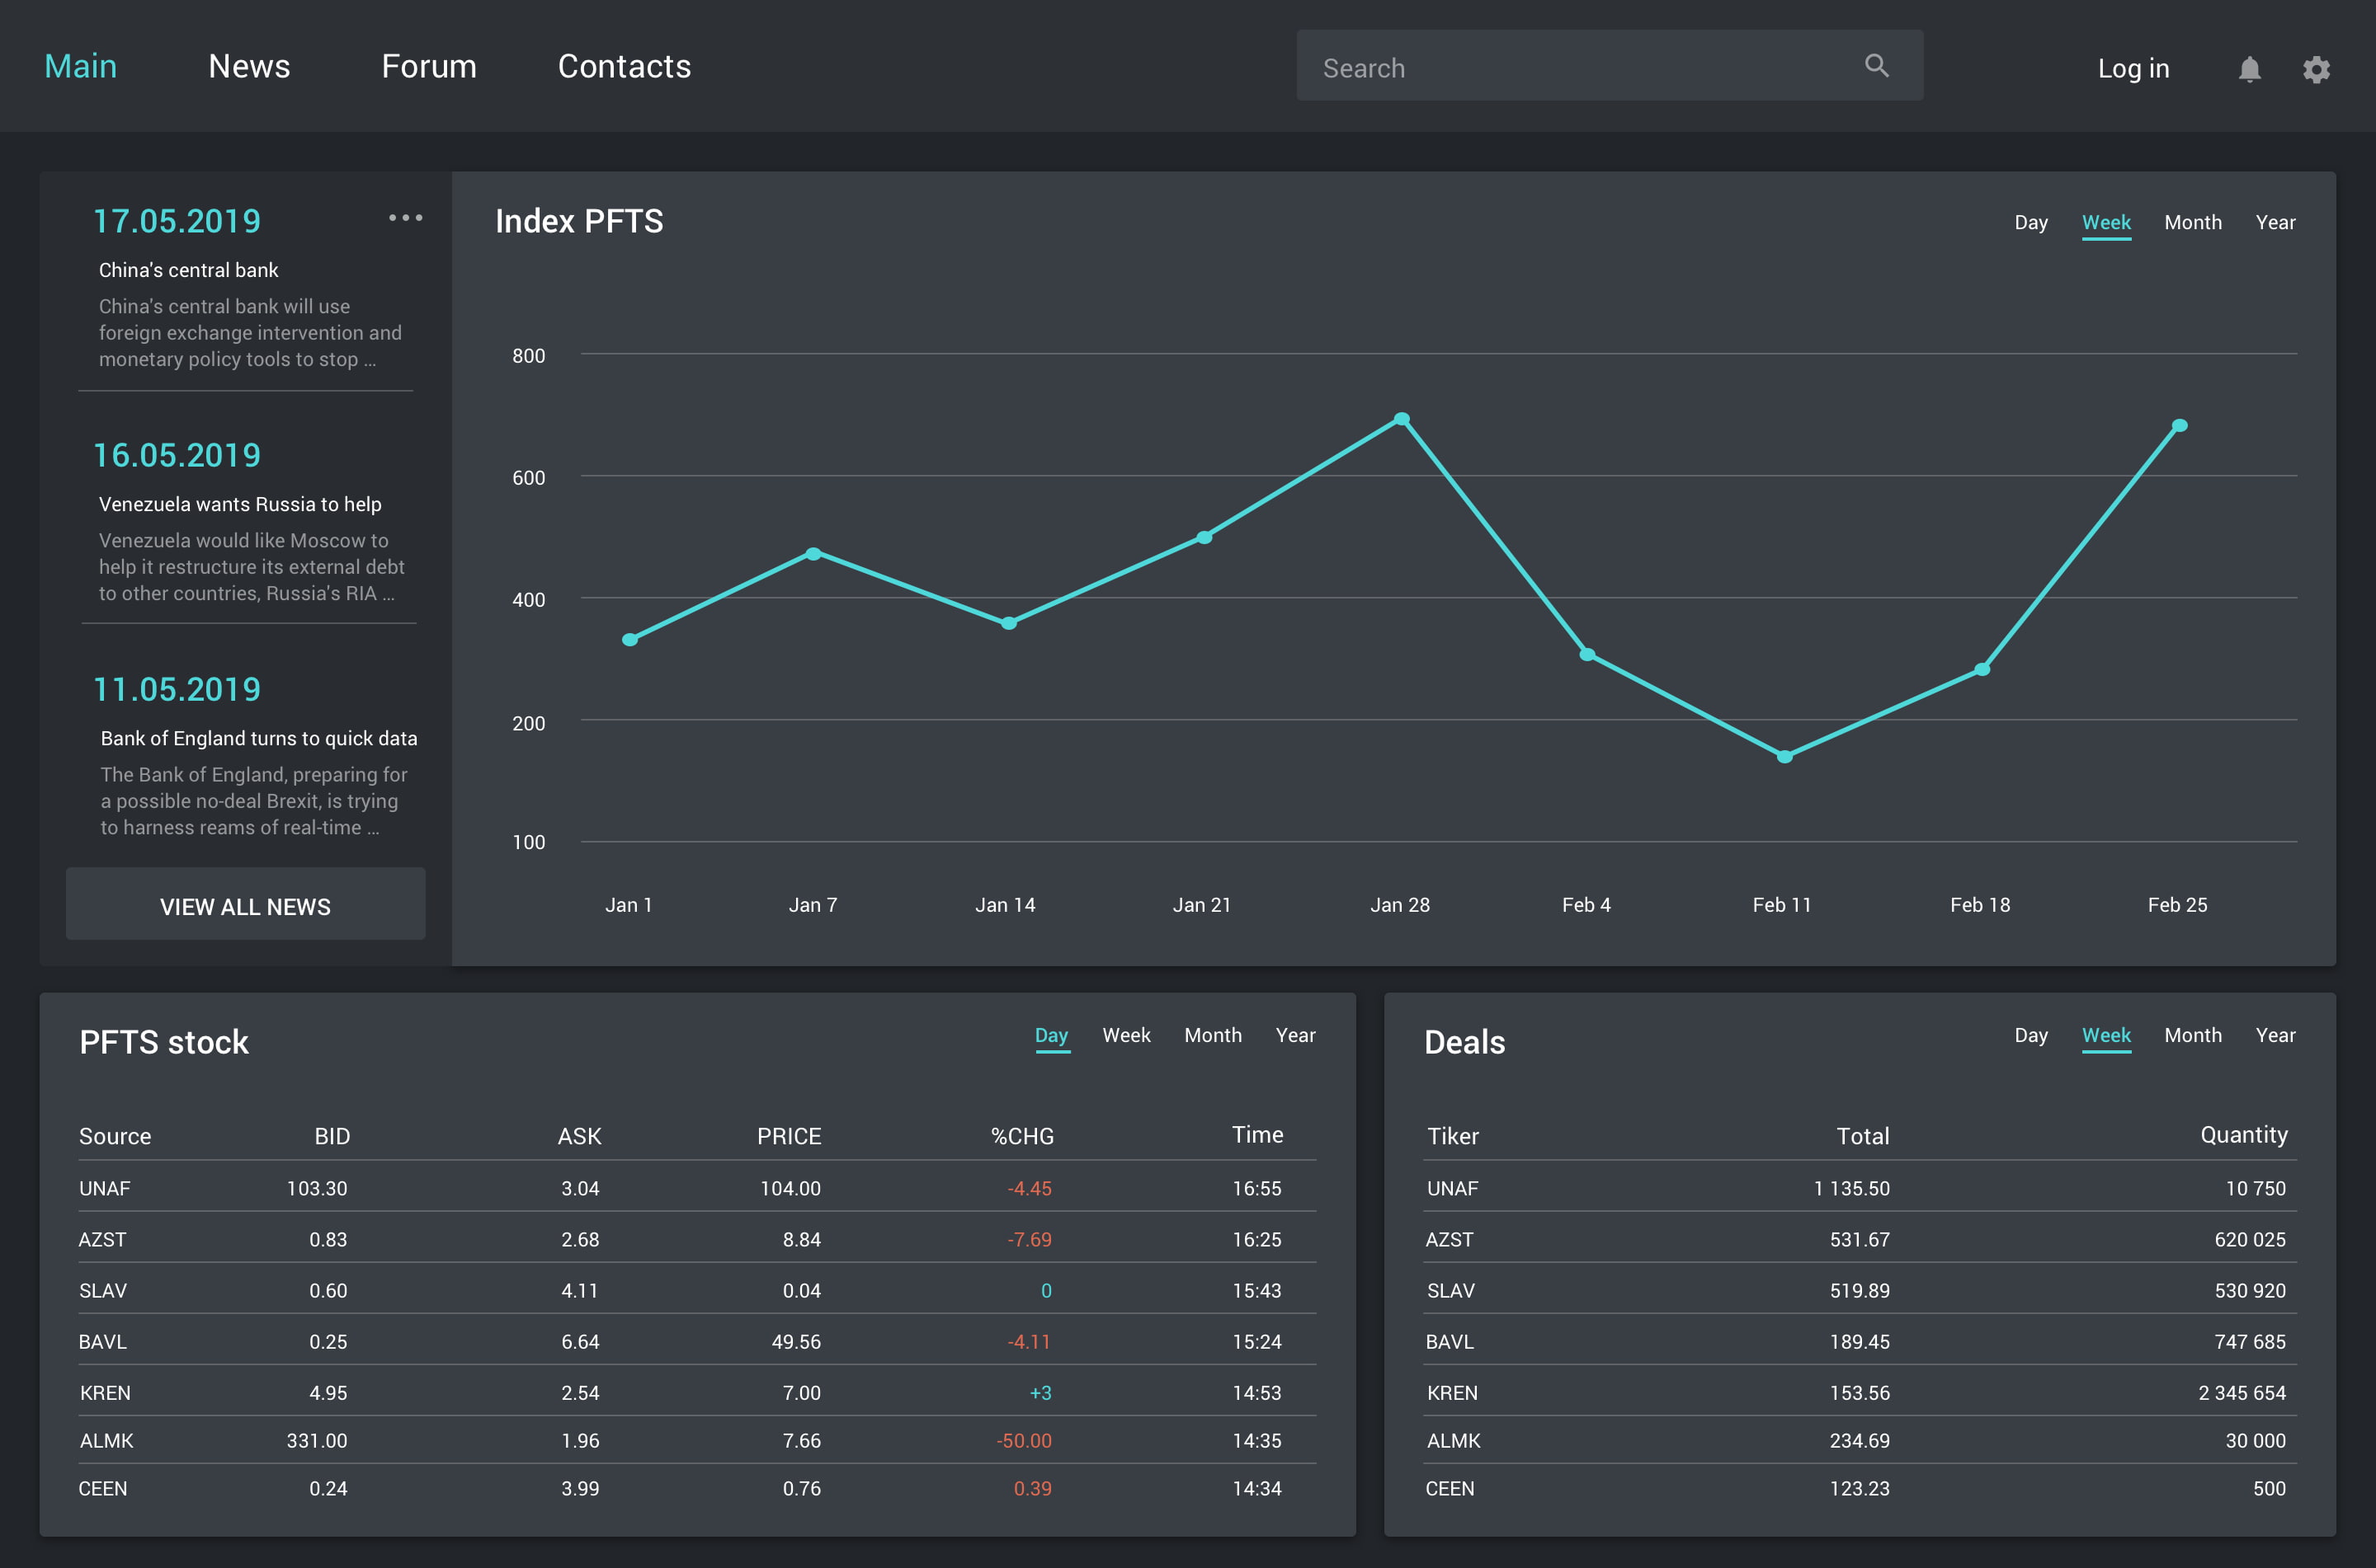The width and height of the screenshot is (2376, 1568).
Task: Open the News navigation item
Action: point(249,66)
